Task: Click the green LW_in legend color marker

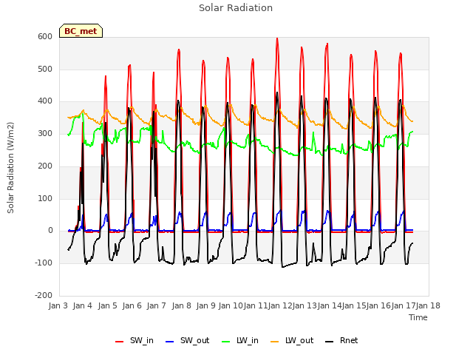Action: coord(226,342)
